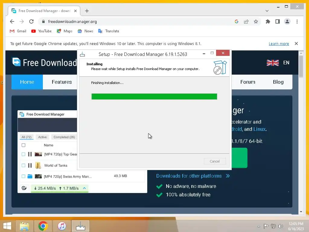
Task: Open Chrome extensions puzzle icon
Action: pos(268,21)
